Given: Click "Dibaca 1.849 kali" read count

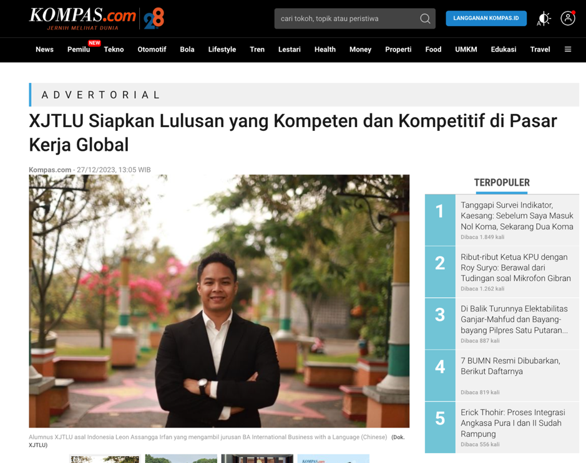Looking at the screenshot, I should pyautogui.click(x=482, y=237).
